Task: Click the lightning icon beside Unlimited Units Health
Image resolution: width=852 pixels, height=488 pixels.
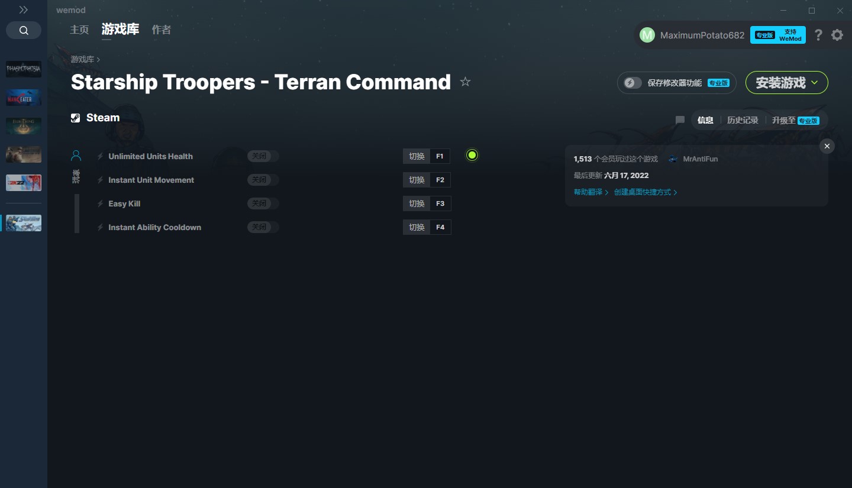Action: point(101,157)
